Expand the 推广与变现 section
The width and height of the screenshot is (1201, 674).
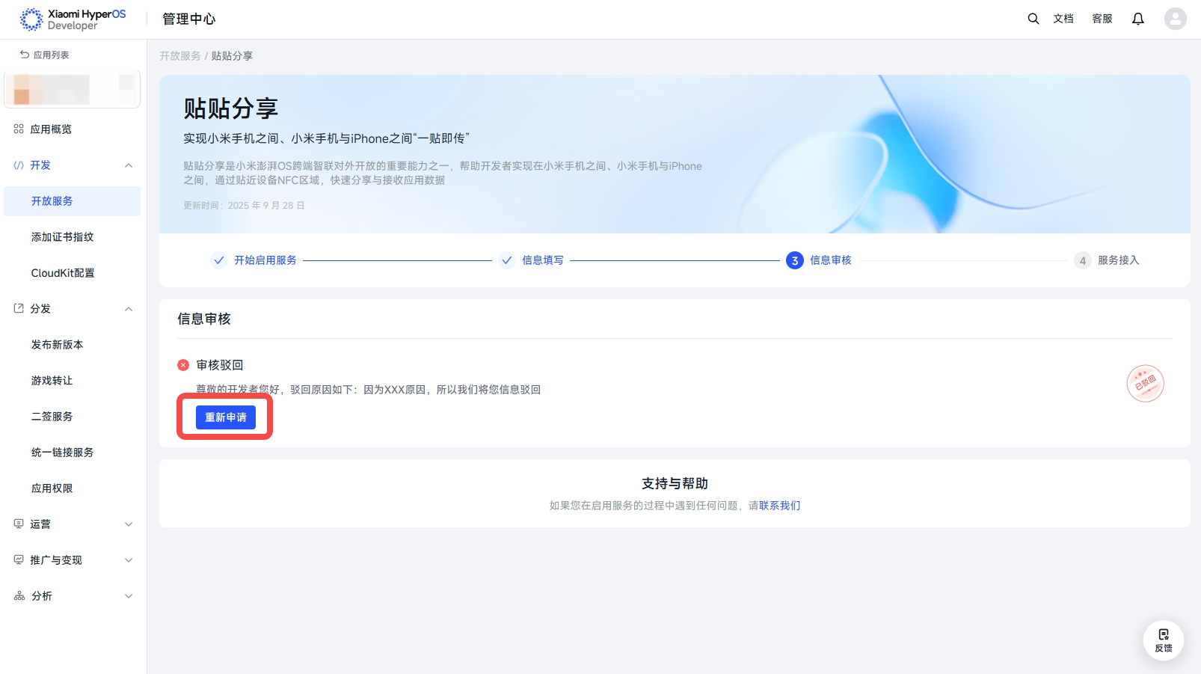coord(73,560)
